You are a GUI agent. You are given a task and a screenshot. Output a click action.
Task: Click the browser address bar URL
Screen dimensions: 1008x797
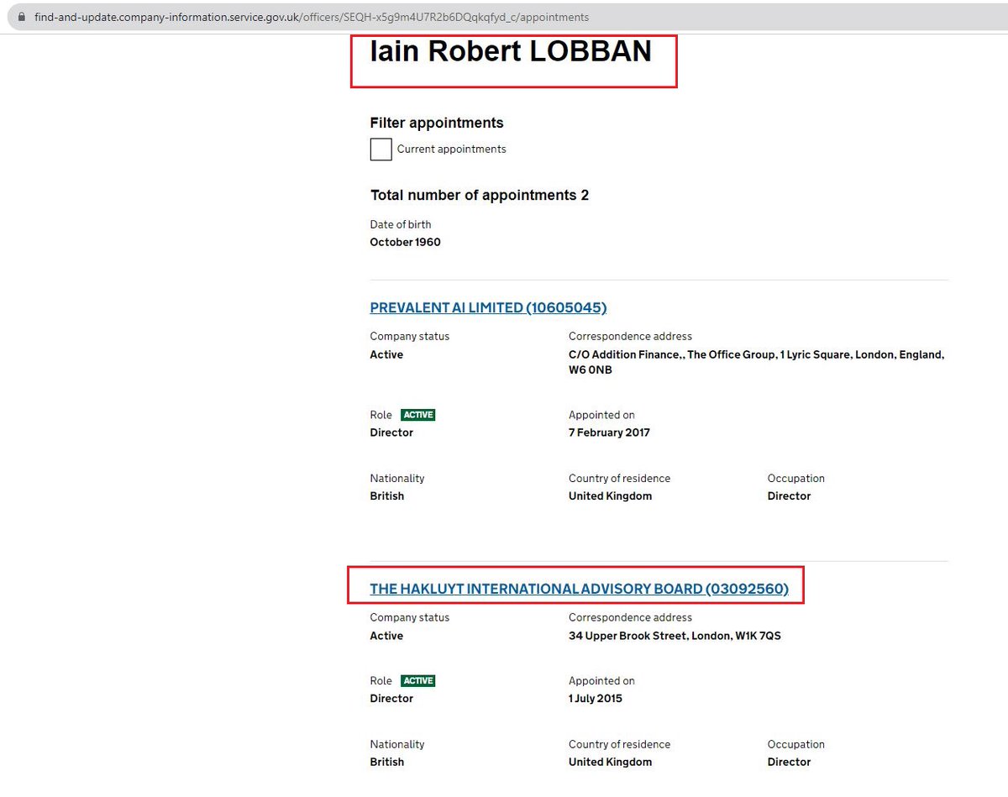[x=312, y=17]
